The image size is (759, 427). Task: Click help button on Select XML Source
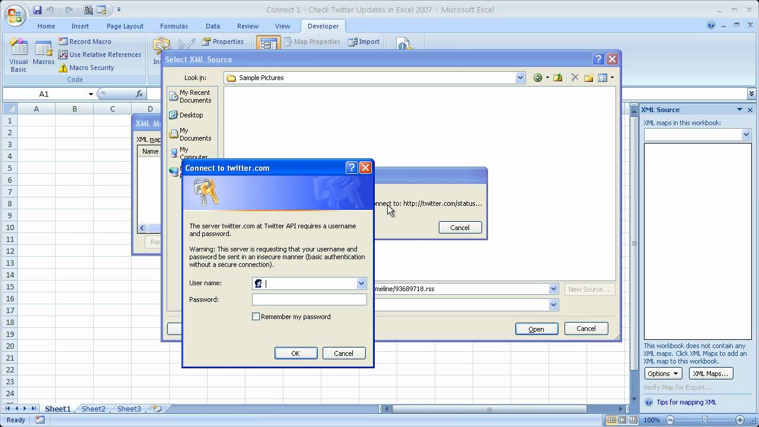(598, 59)
